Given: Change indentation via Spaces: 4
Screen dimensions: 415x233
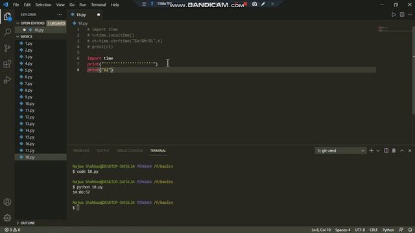Looking at the screenshot, I should click(343, 230).
